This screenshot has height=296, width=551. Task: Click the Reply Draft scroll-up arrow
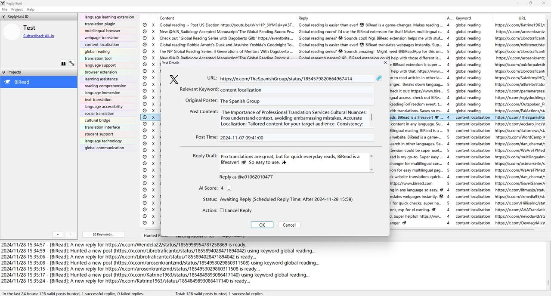click(x=371, y=156)
